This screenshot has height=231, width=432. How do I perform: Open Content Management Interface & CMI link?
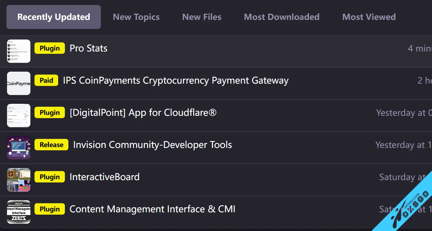[153, 209]
